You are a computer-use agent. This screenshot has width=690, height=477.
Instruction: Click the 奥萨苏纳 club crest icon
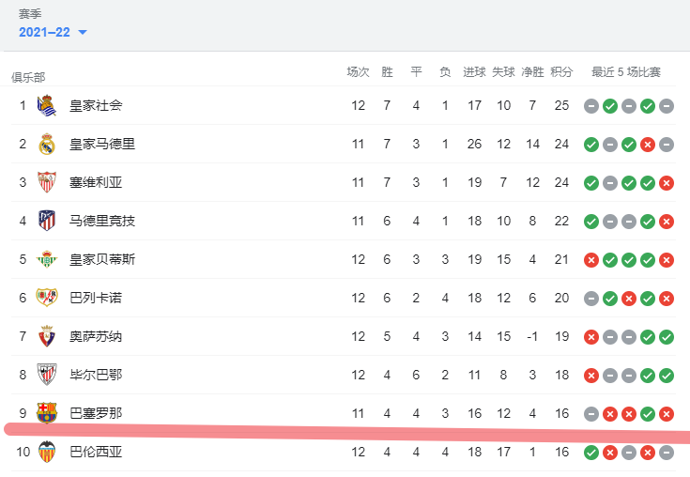pyautogui.click(x=47, y=336)
